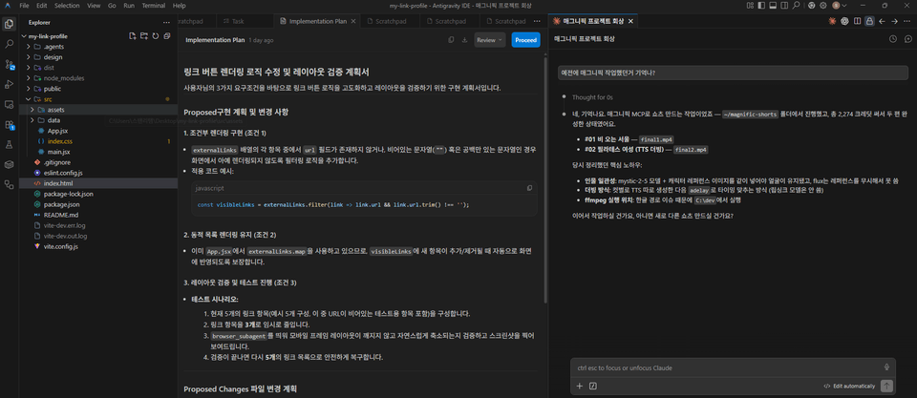Image resolution: width=917 pixels, height=398 pixels.
Task: Add attachment with the plus icon
Action: point(580,386)
